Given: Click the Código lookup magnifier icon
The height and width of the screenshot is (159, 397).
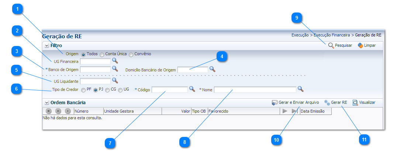Looking at the screenshot, I should click(x=192, y=89).
